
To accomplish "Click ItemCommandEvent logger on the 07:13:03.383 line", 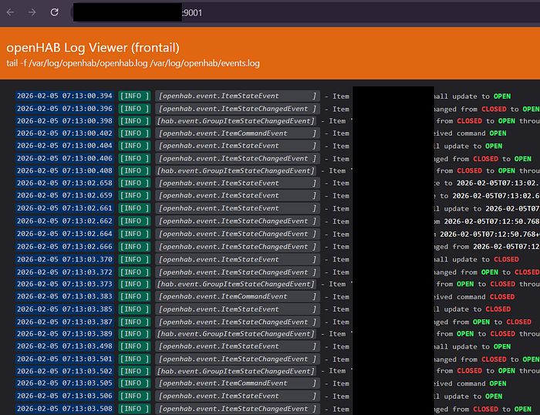I will tap(238, 296).
